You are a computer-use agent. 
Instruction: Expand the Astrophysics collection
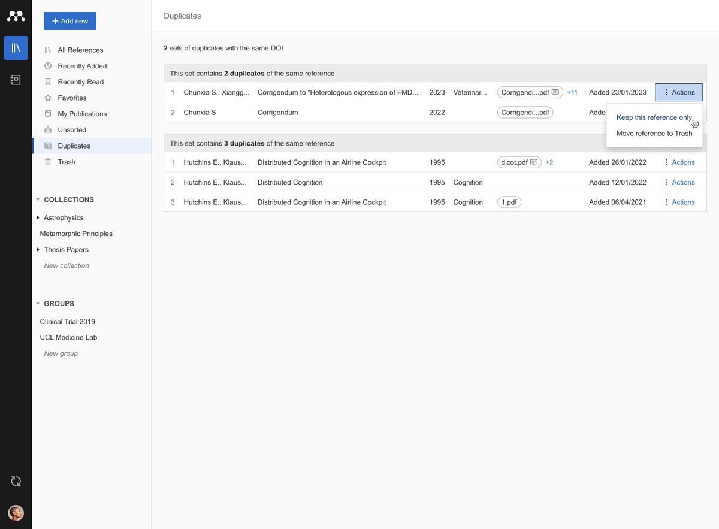tap(38, 217)
